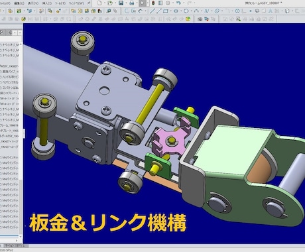Open Options with the gear icon
This screenshot has width=305, height=252.
(x=168, y=3)
